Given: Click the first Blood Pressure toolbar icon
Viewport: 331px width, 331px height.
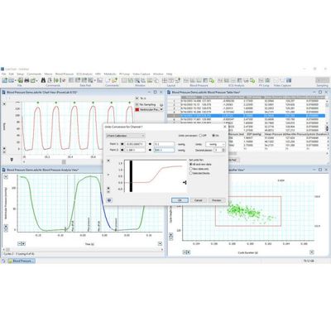Looking at the screenshot, I should click(186, 80).
